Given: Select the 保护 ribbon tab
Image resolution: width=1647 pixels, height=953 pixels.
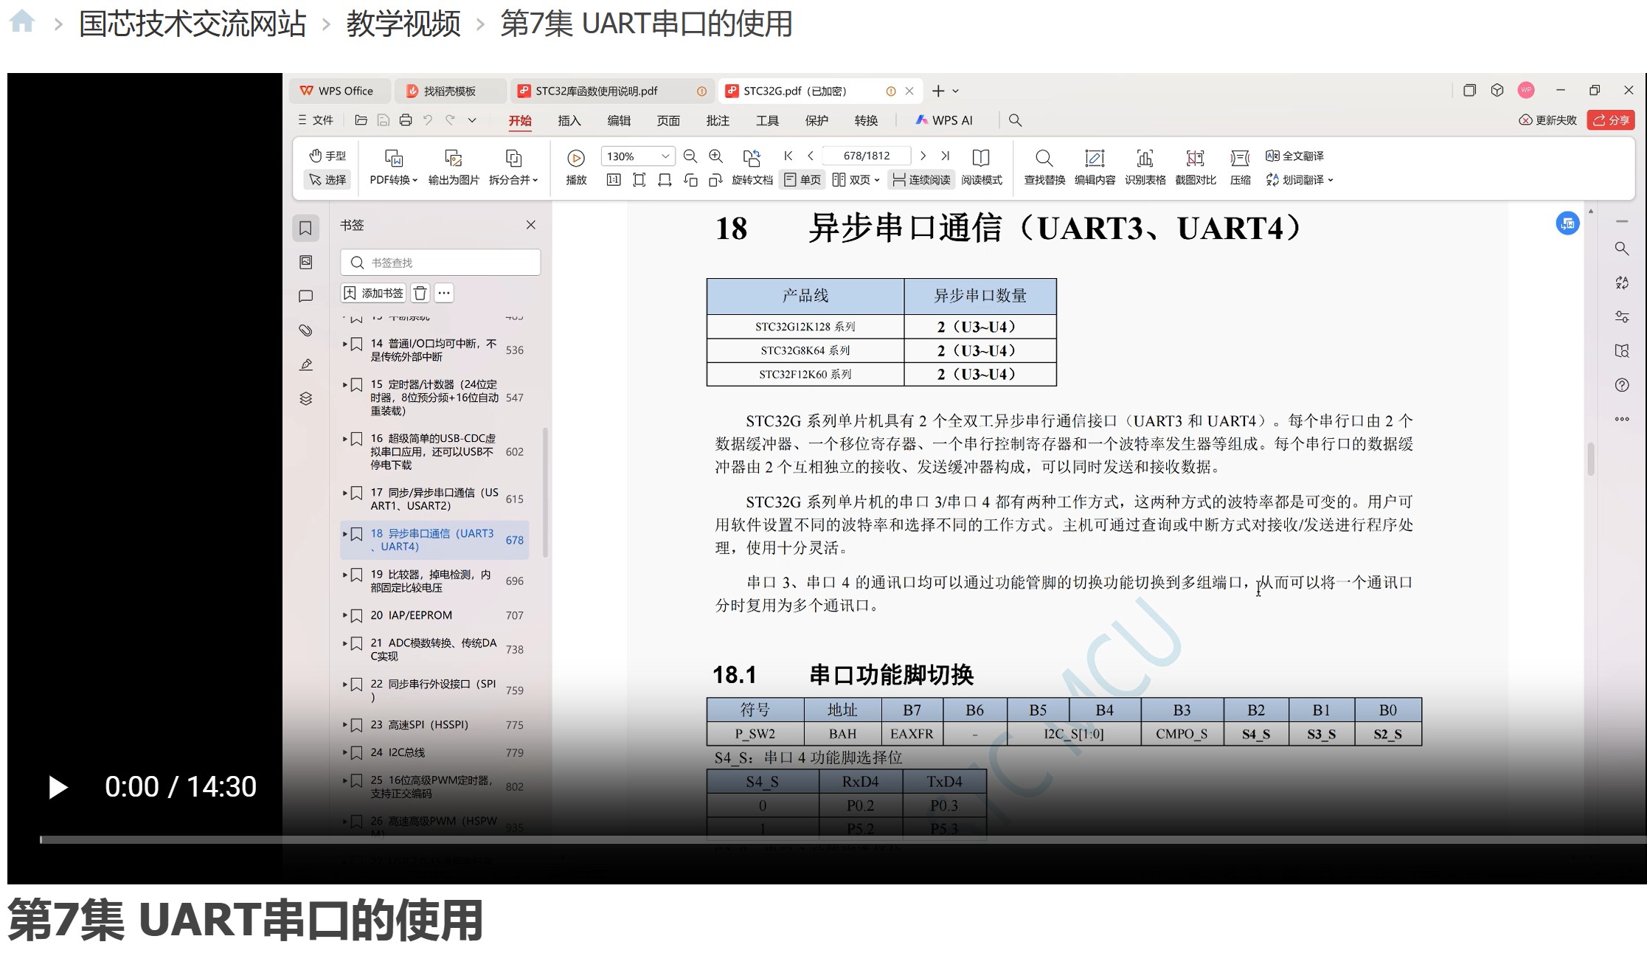Looking at the screenshot, I should [x=816, y=120].
